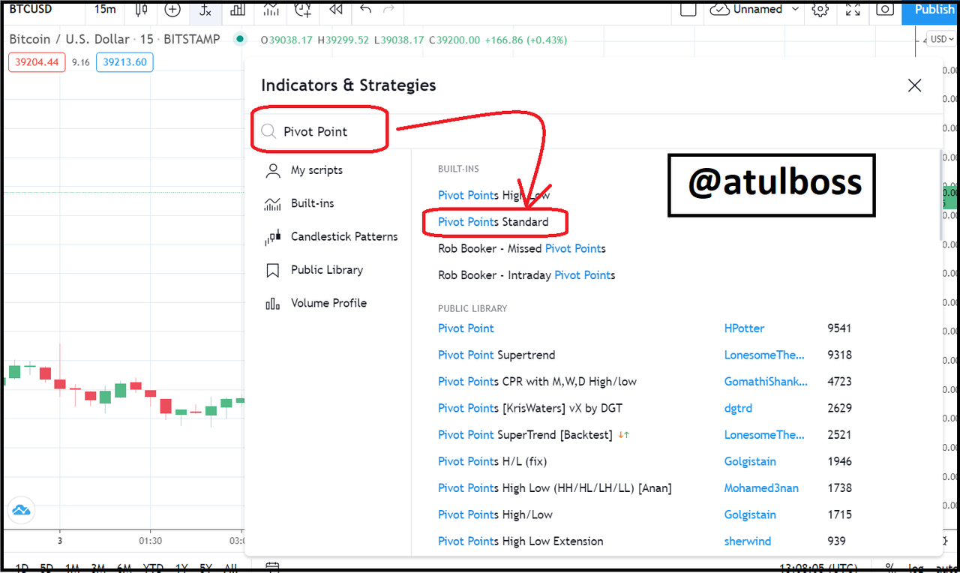Take a chart snapshot with the camera icon
This screenshot has height=573, width=960.
tap(885, 9)
